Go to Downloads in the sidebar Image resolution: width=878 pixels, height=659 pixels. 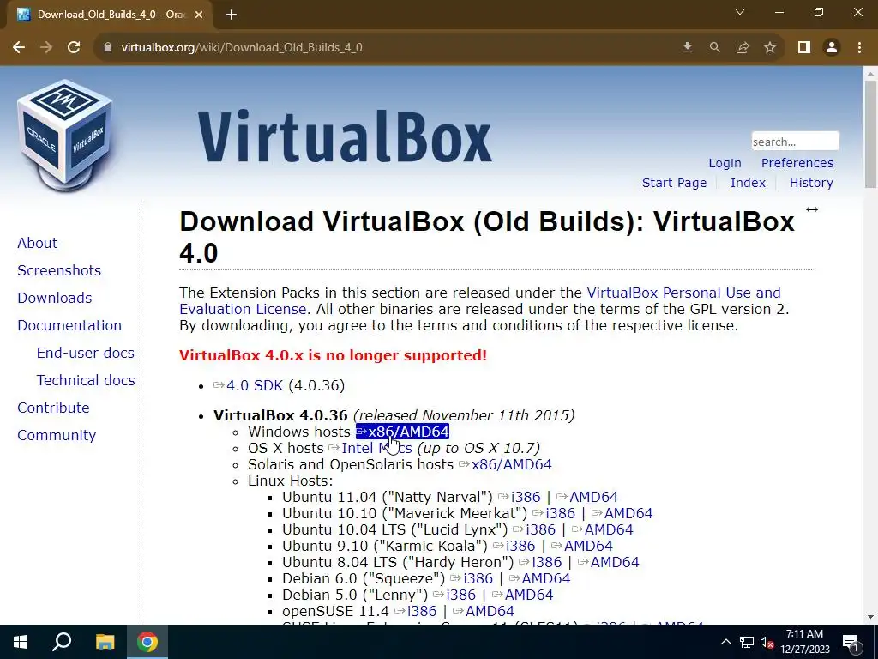pyautogui.click(x=54, y=298)
